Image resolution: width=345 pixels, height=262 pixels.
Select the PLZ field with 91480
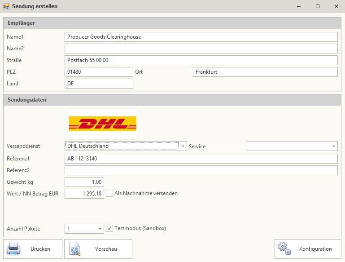coord(99,72)
